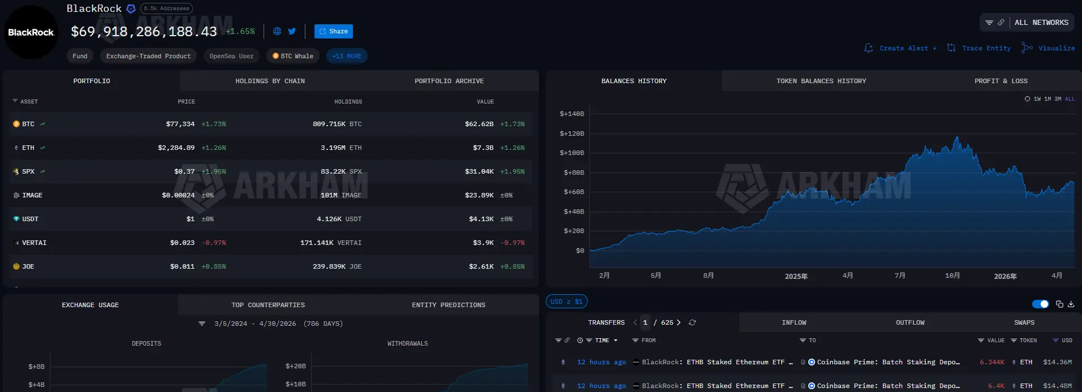Refresh the transfers list
The image size is (1082, 392).
tap(692, 322)
